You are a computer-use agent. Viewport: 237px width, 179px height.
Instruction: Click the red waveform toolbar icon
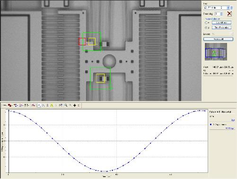point(33,105)
